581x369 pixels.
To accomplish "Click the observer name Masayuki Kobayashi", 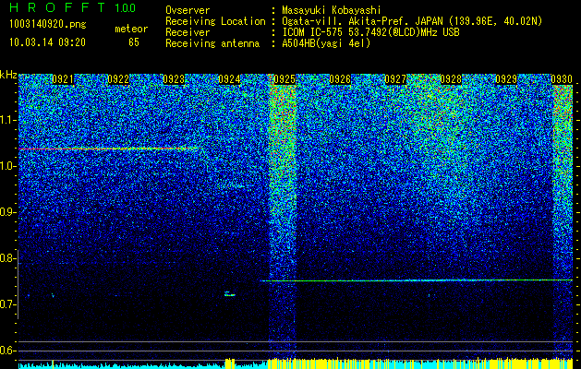I will (x=331, y=10).
